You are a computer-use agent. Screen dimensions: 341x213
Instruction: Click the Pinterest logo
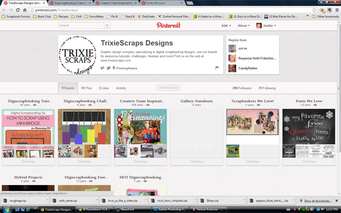[169, 25]
